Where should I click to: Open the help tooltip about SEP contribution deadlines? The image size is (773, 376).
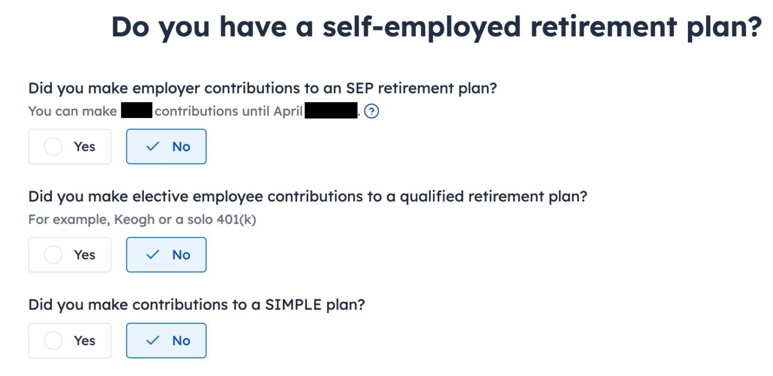[373, 111]
